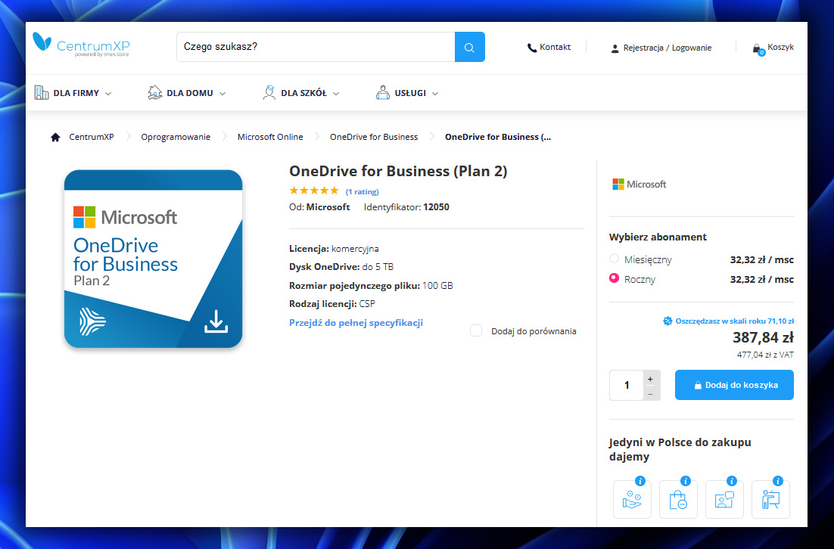The height and width of the screenshot is (549, 834).
Task: Go to Microsoft Online breadcrumb link
Action: (270, 137)
